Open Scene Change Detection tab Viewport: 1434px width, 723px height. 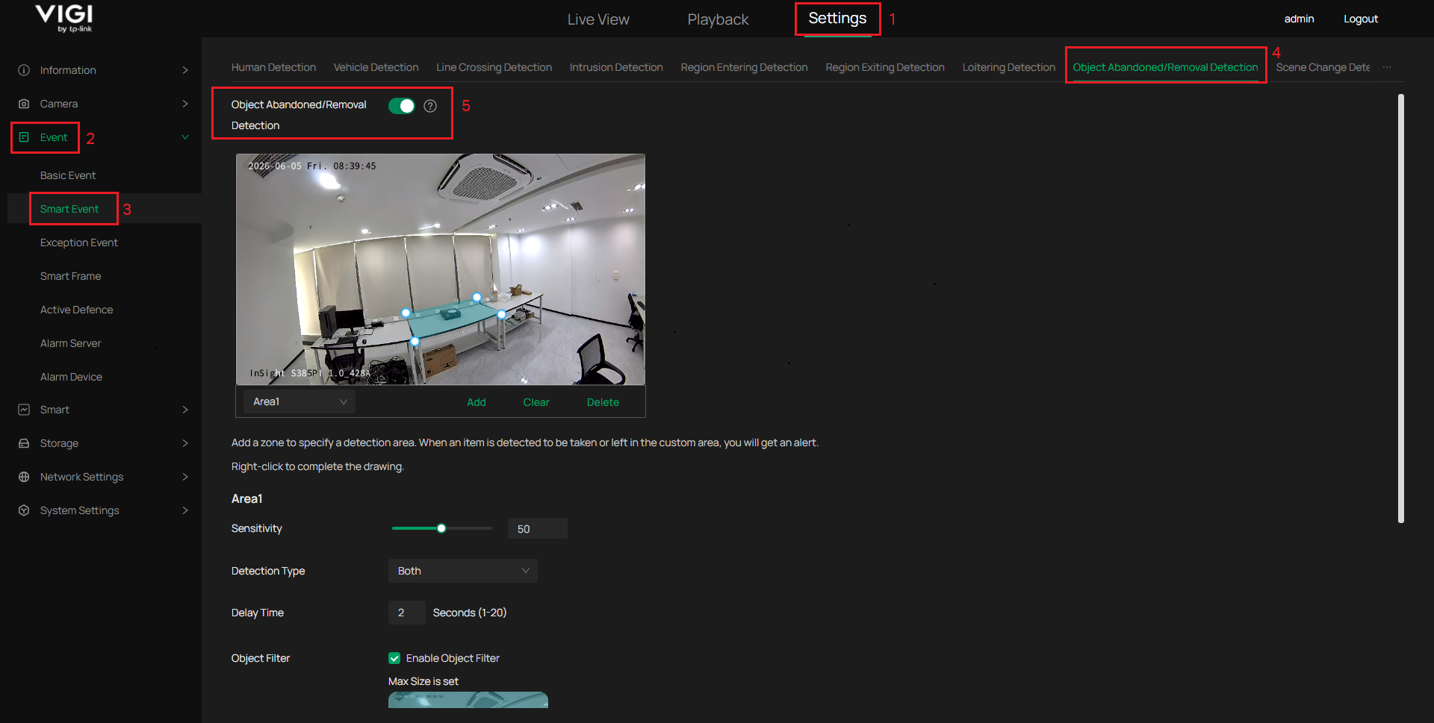coord(1323,67)
